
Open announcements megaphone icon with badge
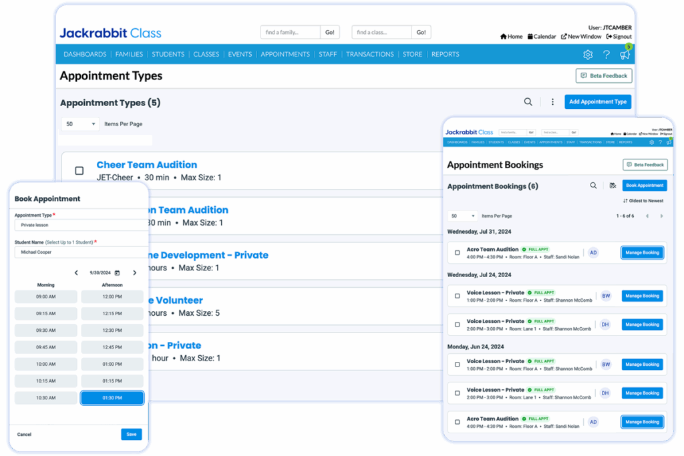click(625, 54)
